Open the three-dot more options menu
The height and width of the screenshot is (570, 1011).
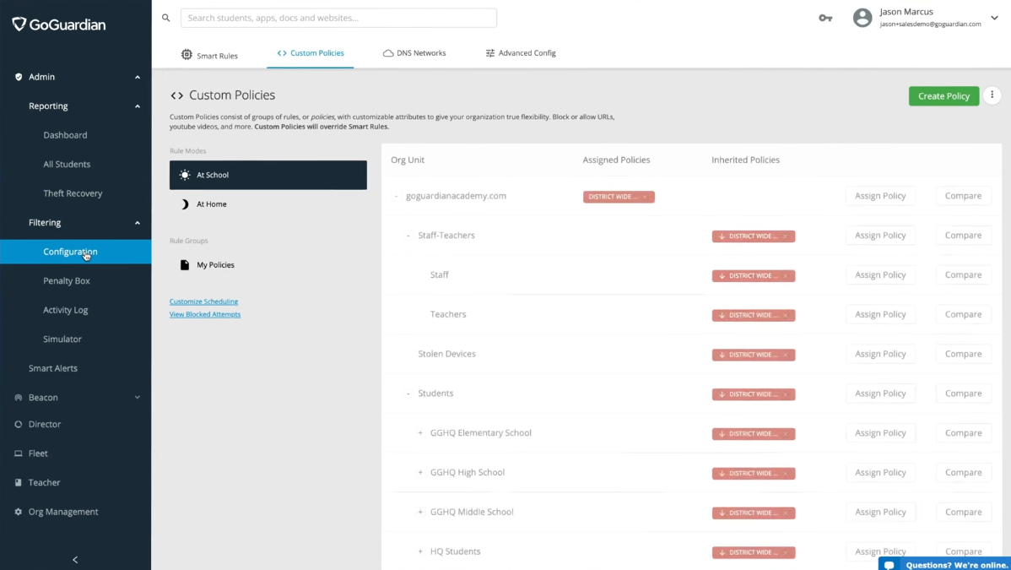pos(992,95)
